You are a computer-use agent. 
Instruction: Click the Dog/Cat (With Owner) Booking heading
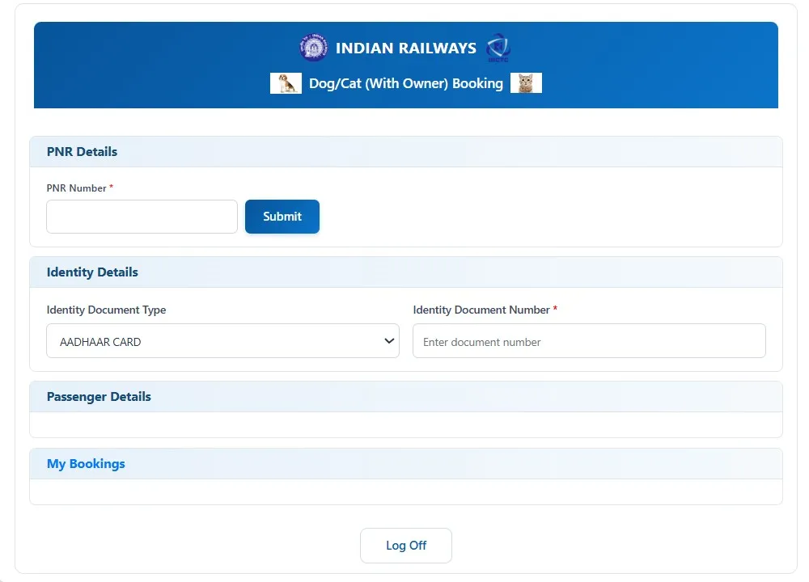[406, 83]
